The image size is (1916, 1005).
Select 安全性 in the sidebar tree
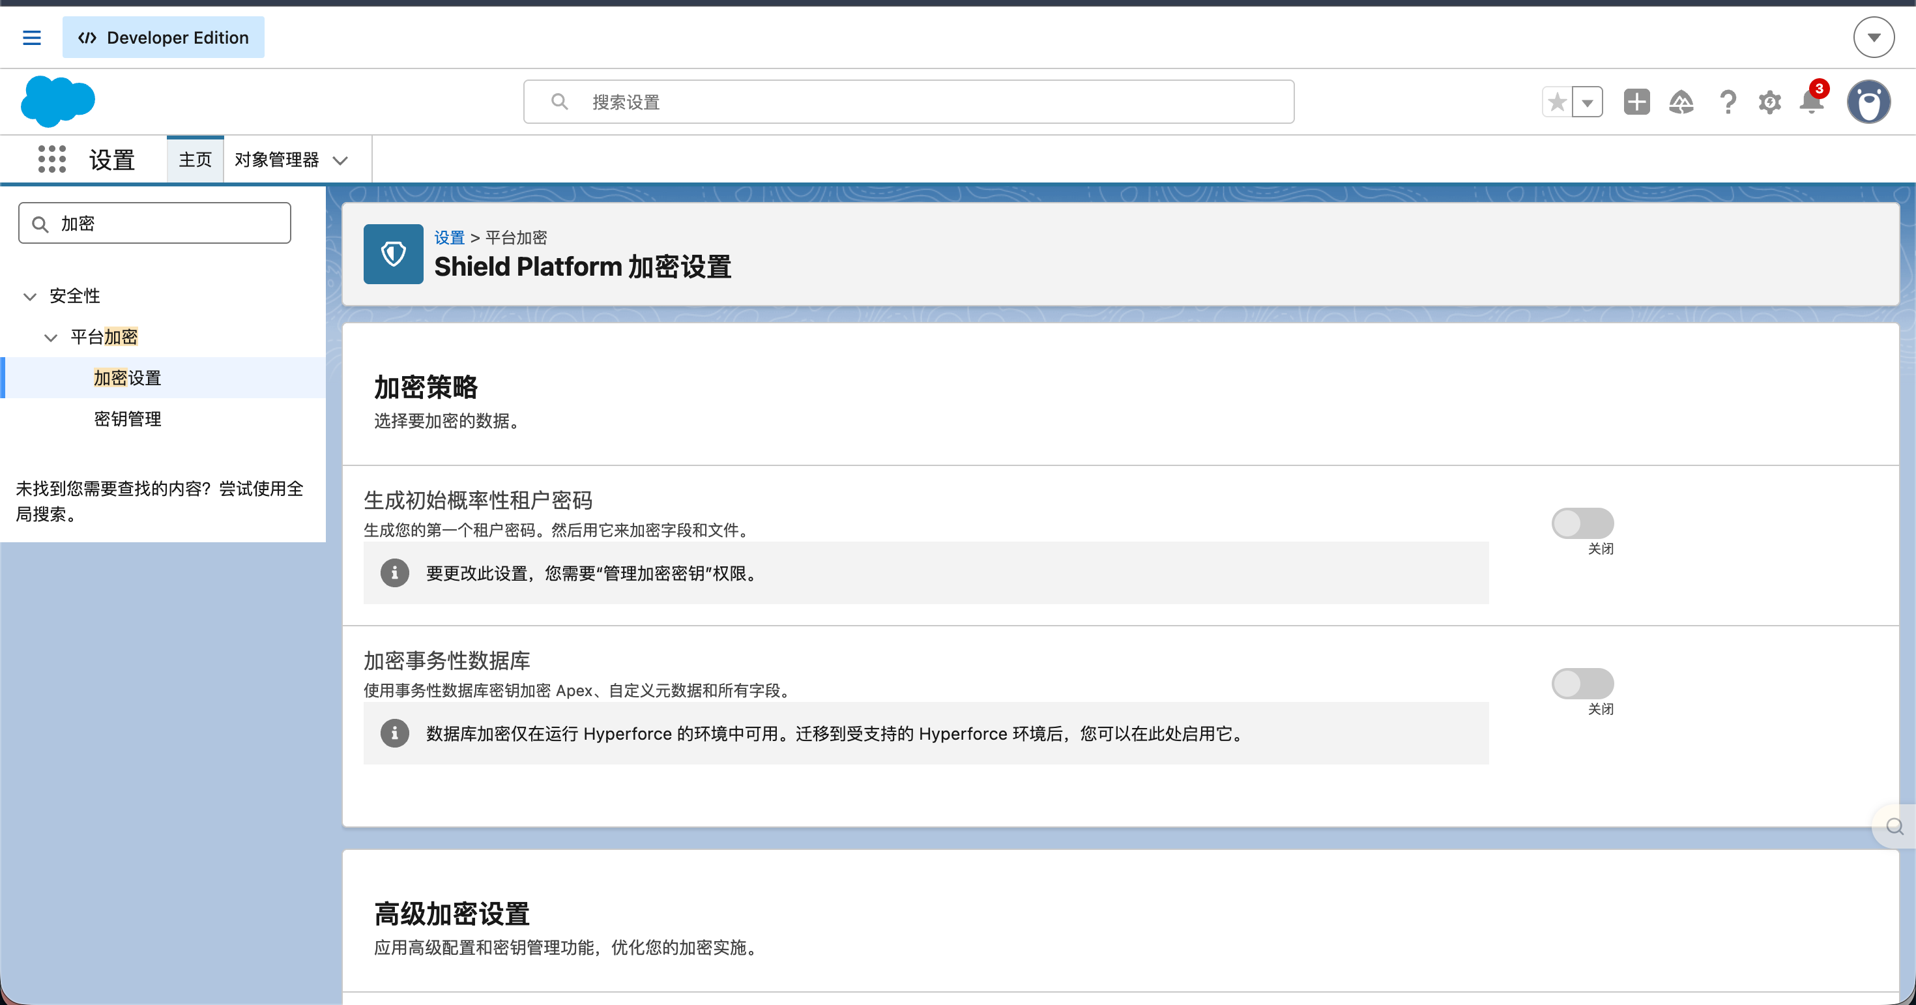74,296
